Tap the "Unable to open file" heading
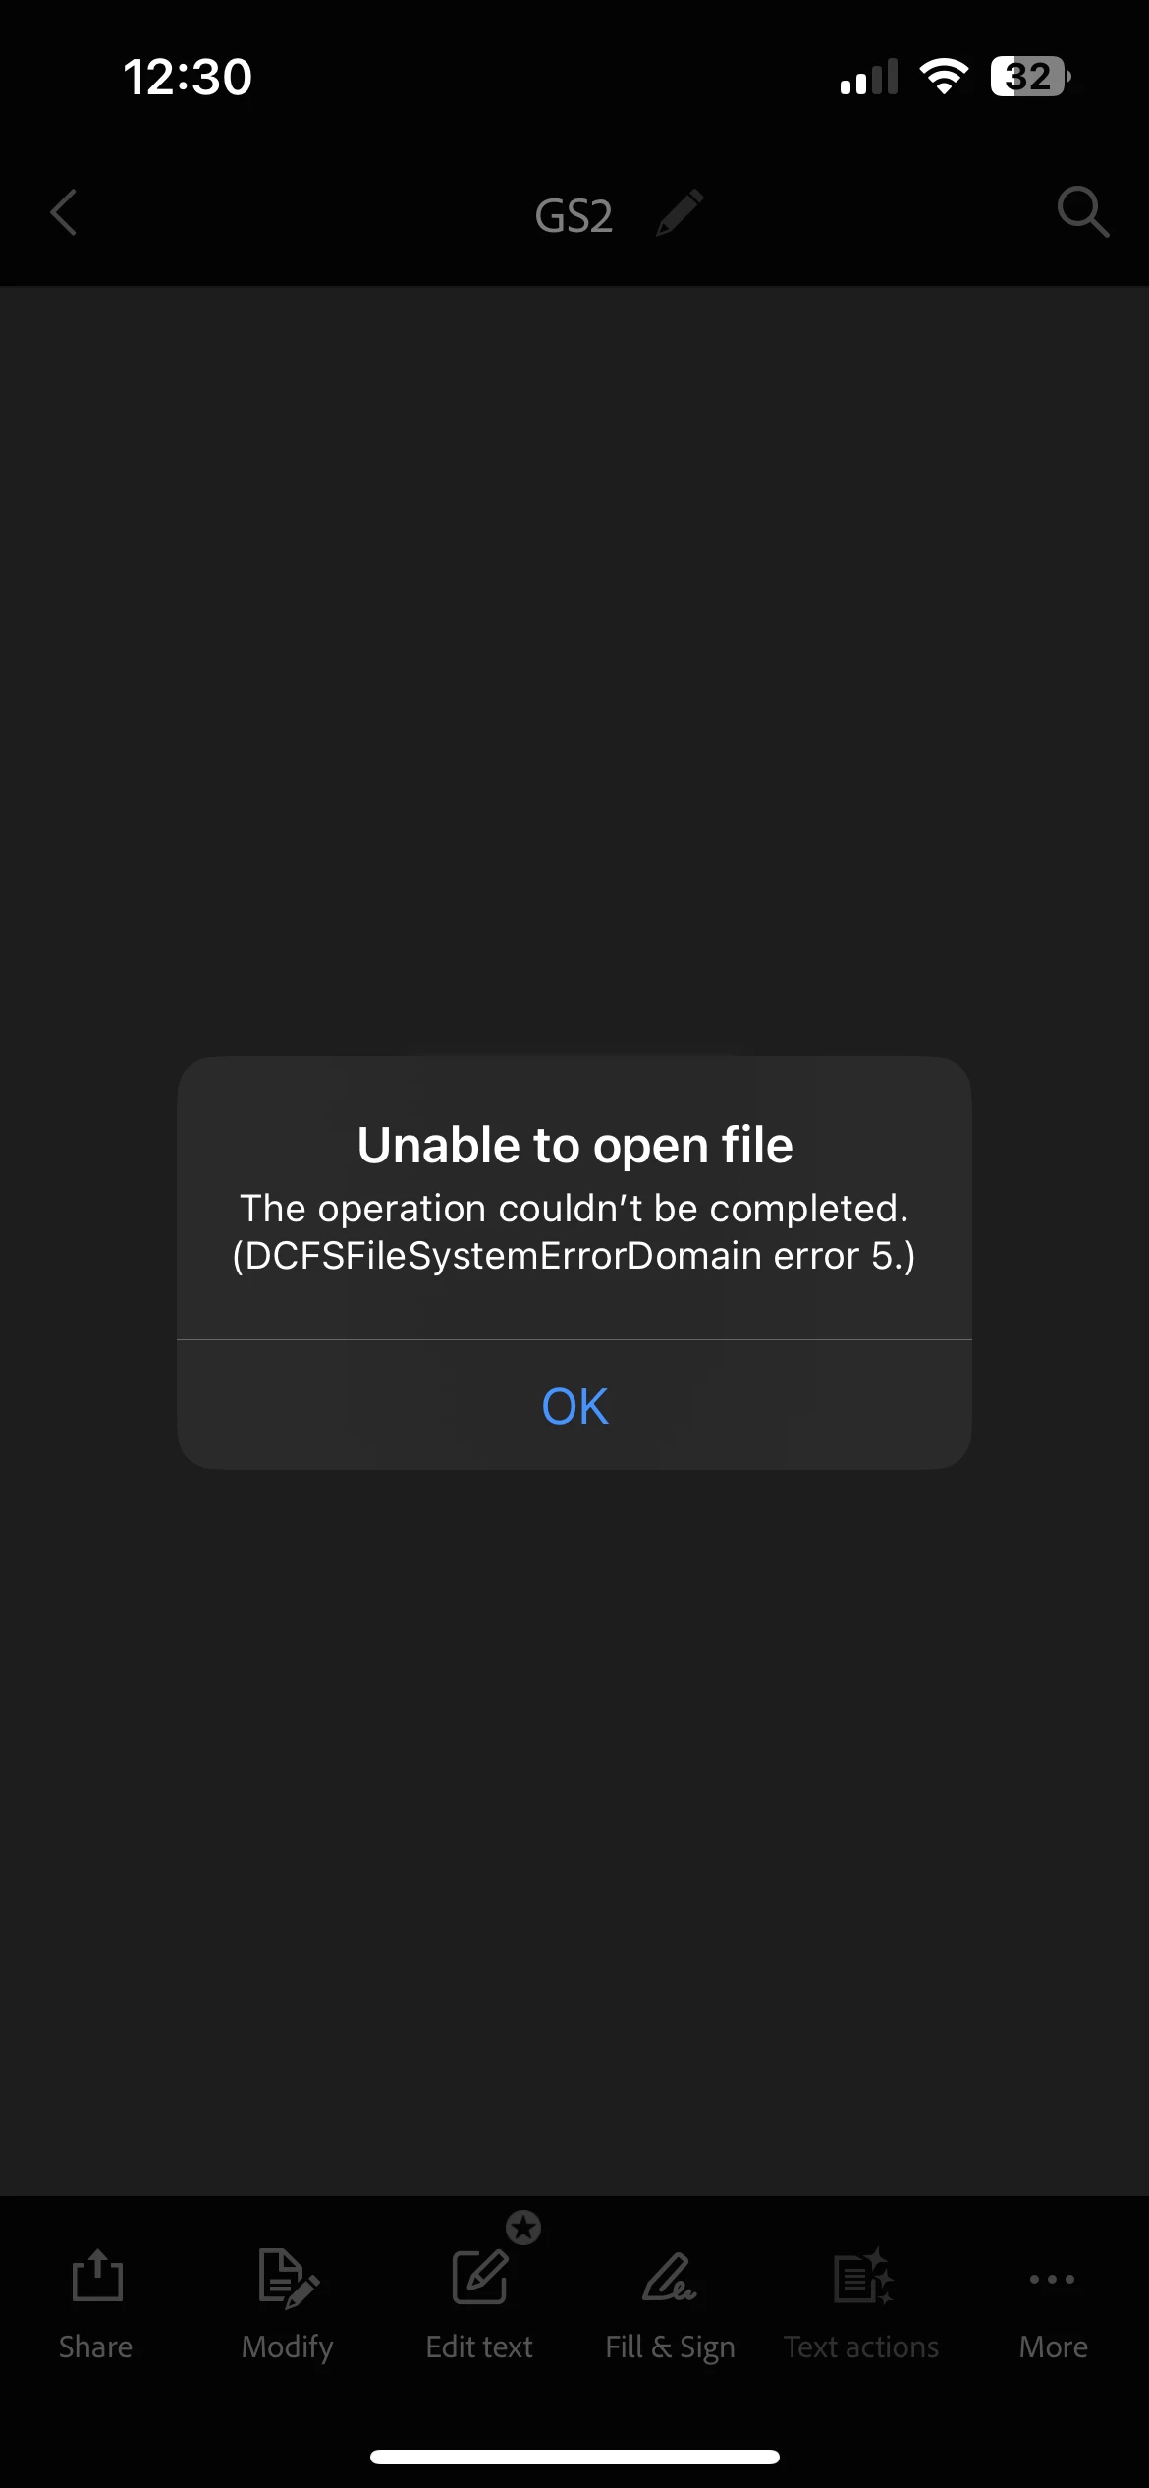 pyautogui.click(x=574, y=1145)
